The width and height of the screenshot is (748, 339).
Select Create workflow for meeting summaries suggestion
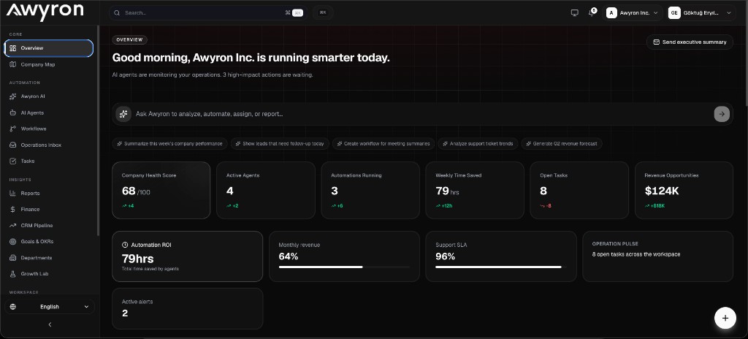pyautogui.click(x=383, y=144)
